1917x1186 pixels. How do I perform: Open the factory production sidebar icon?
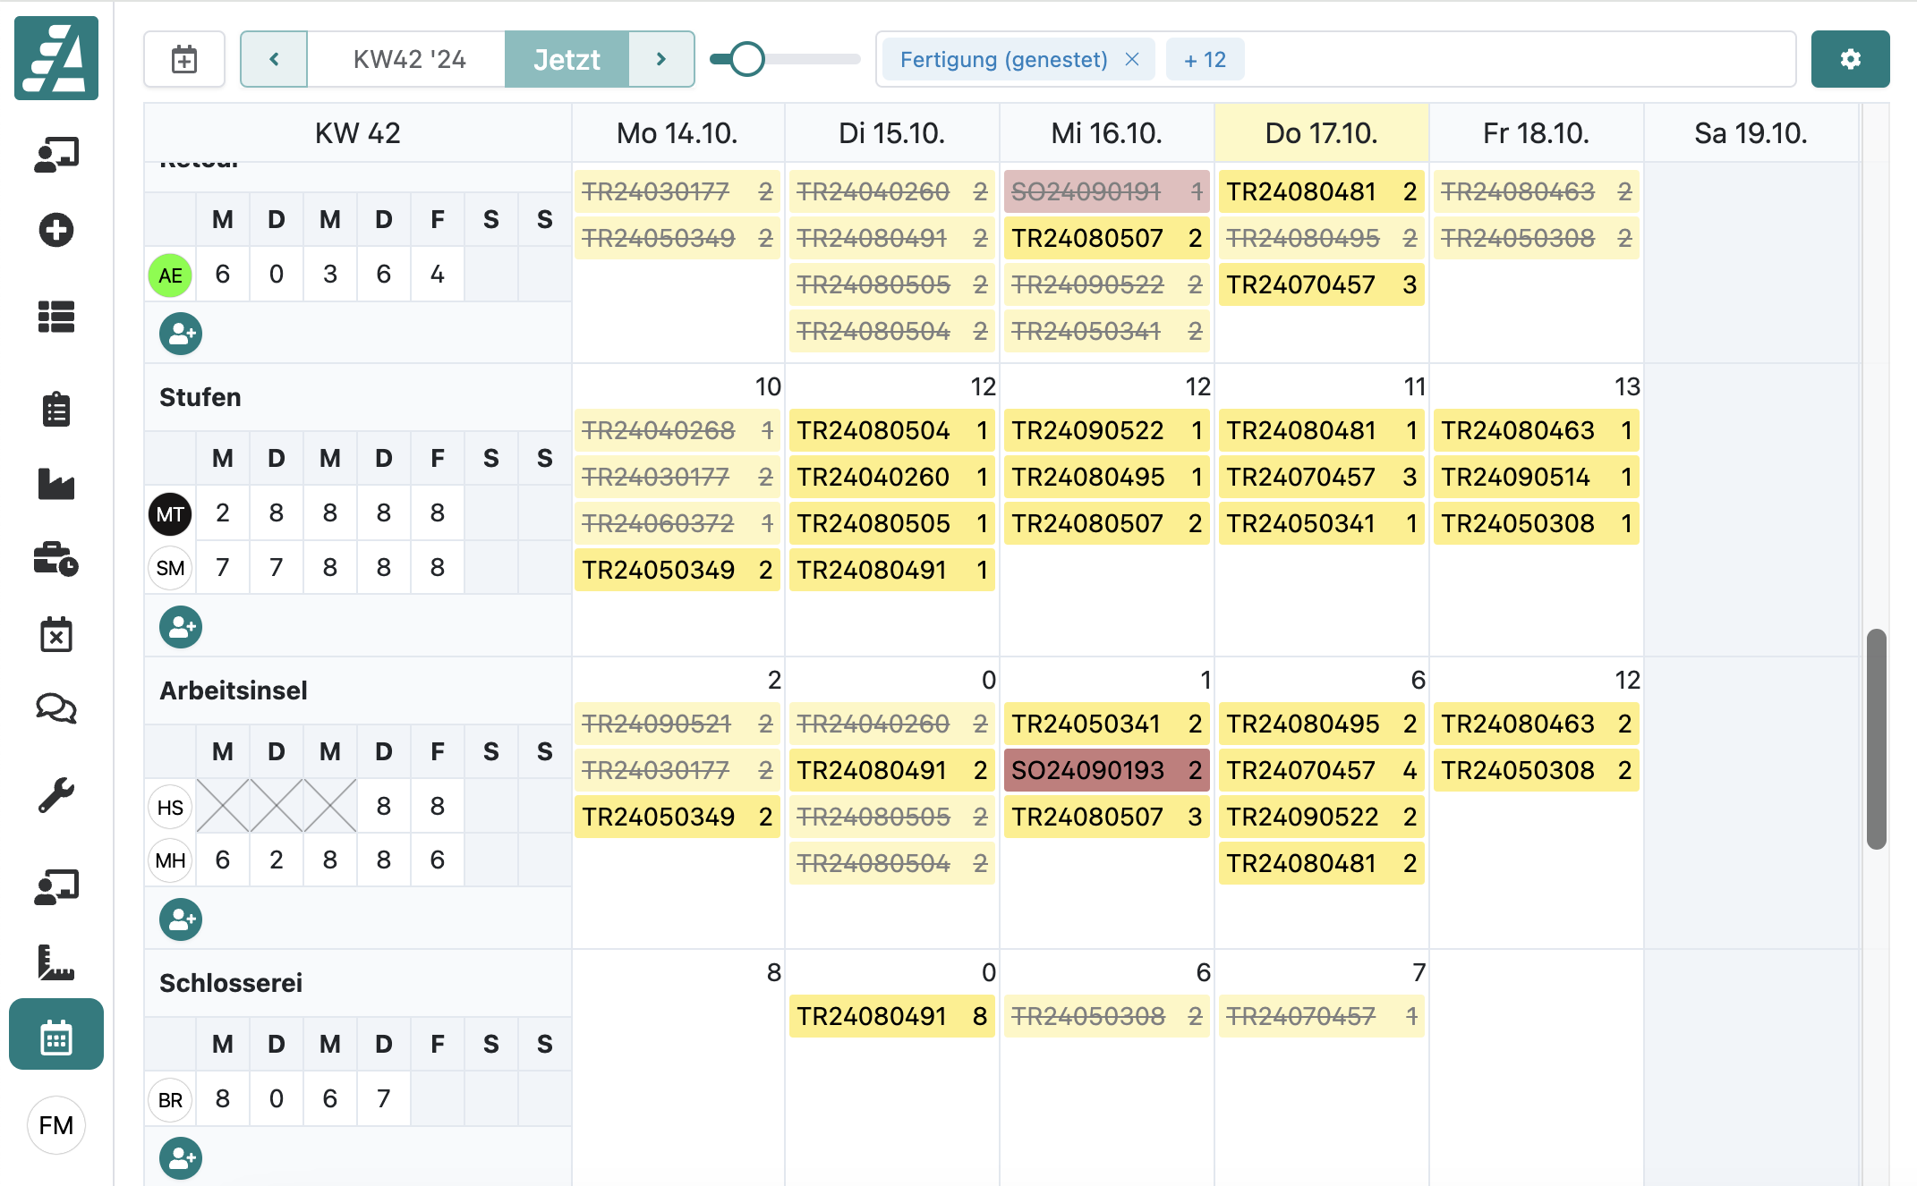click(55, 484)
